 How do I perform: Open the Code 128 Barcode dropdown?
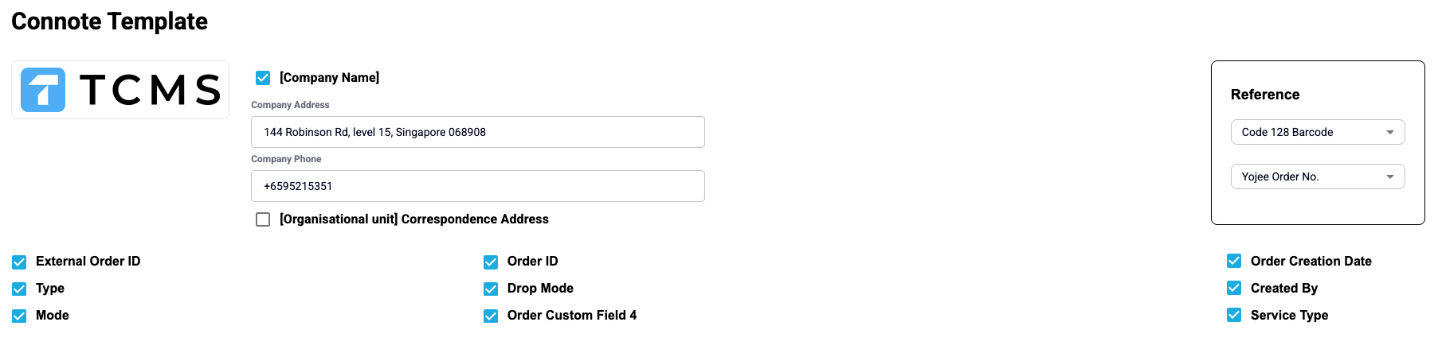(x=1317, y=132)
